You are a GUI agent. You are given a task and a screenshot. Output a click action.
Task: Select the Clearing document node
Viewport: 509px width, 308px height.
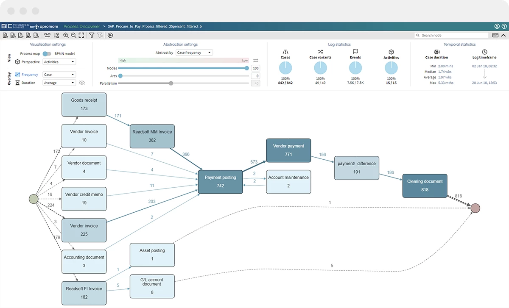point(425,186)
